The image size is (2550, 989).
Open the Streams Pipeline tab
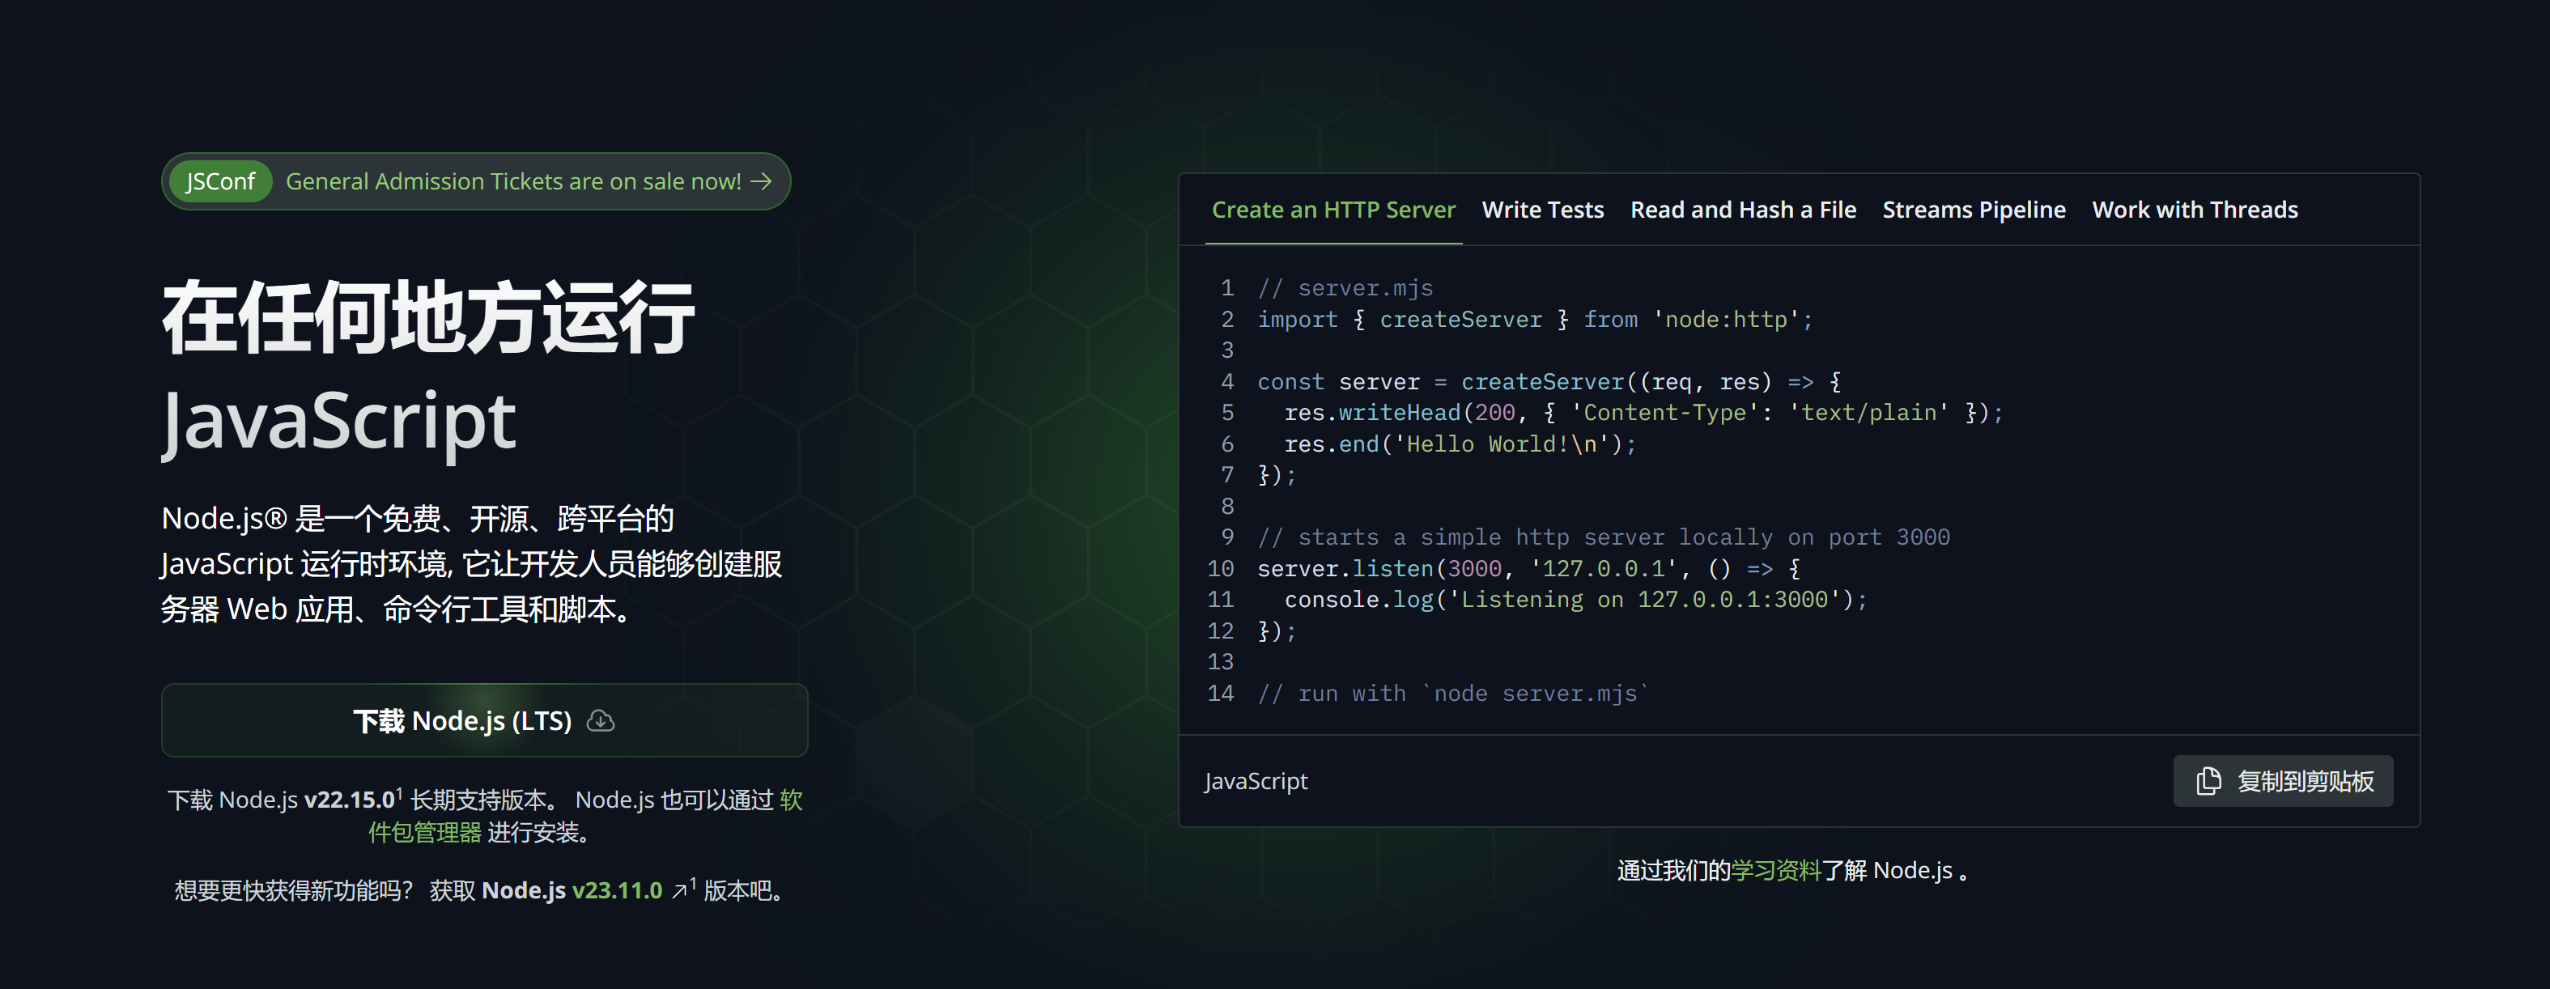tap(1973, 210)
